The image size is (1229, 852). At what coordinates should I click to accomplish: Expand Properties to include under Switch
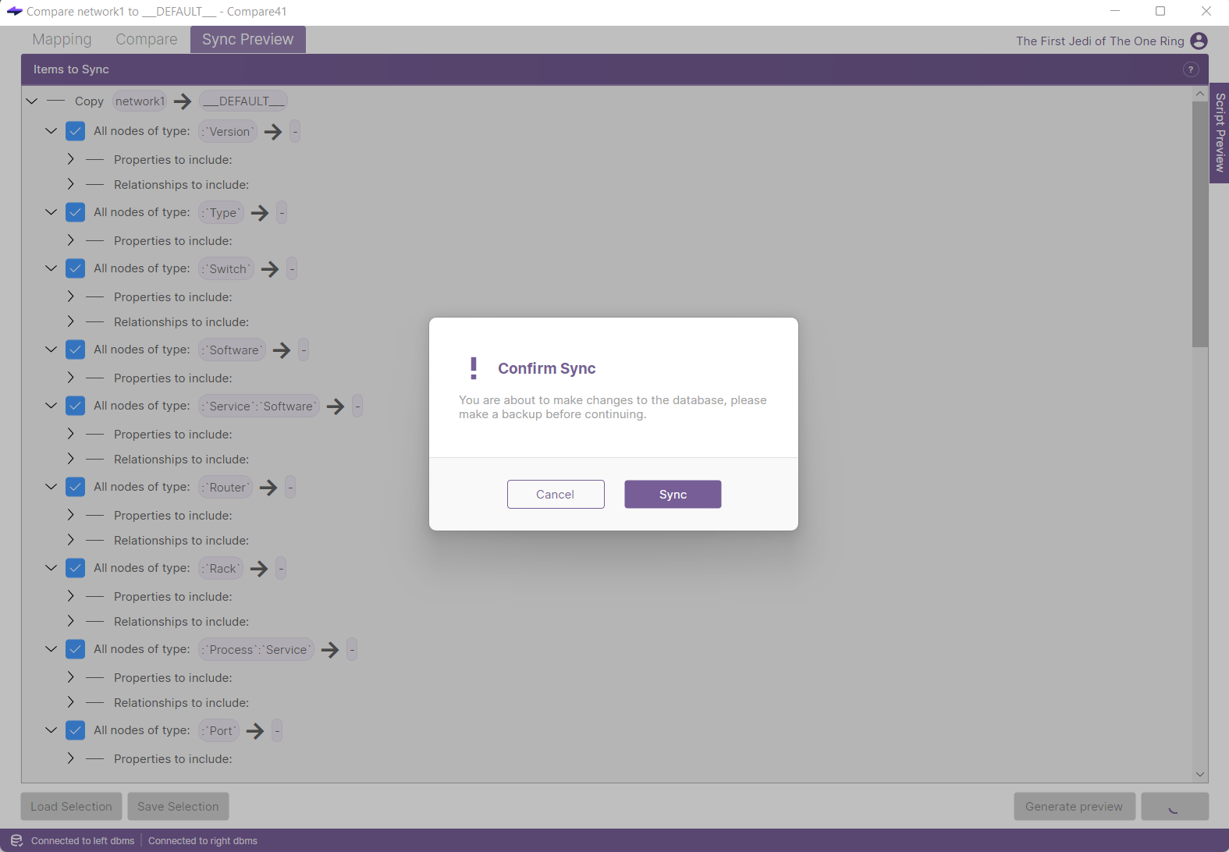(71, 296)
